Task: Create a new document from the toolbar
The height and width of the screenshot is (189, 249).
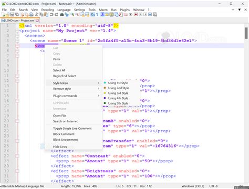Action: click(3, 15)
